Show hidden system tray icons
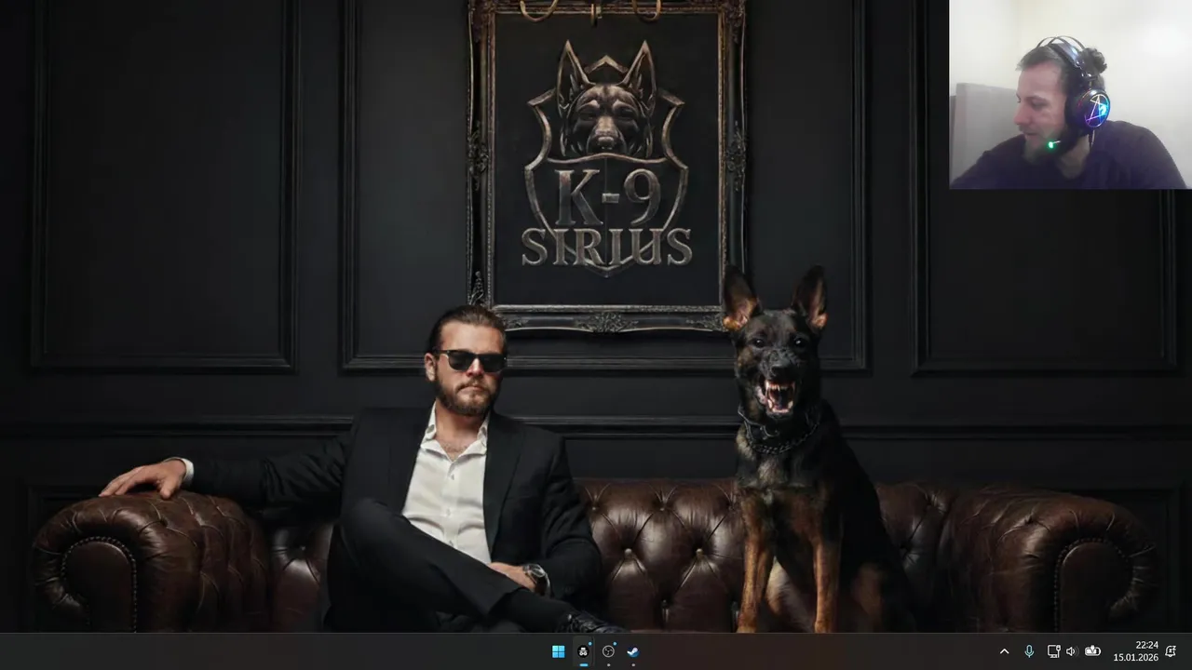The image size is (1192, 670). (x=1004, y=651)
